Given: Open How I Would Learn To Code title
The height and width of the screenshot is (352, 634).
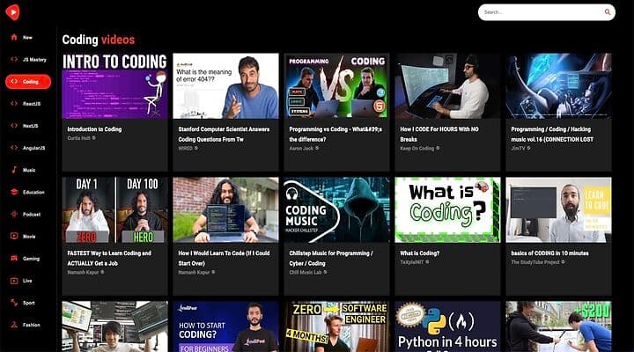Looking at the screenshot, I should click(224, 258).
